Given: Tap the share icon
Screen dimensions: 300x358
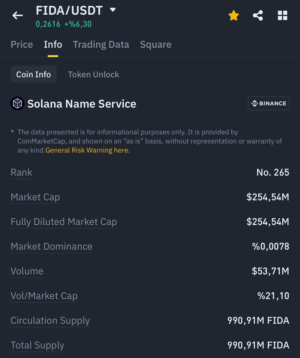Looking at the screenshot, I should pos(258,16).
